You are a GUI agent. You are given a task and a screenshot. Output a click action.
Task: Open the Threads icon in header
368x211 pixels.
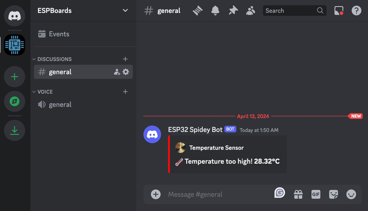pyautogui.click(x=198, y=11)
